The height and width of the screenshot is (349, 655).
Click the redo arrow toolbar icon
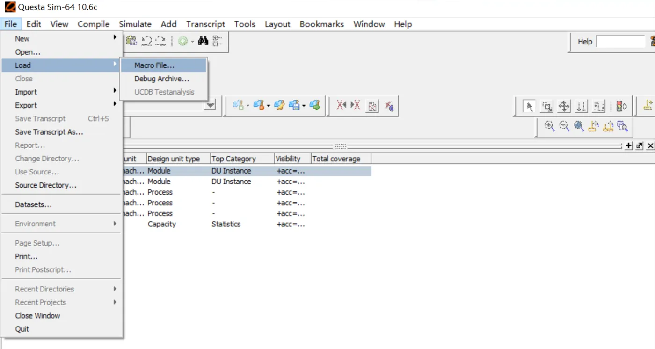pyautogui.click(x=160, y=41)
